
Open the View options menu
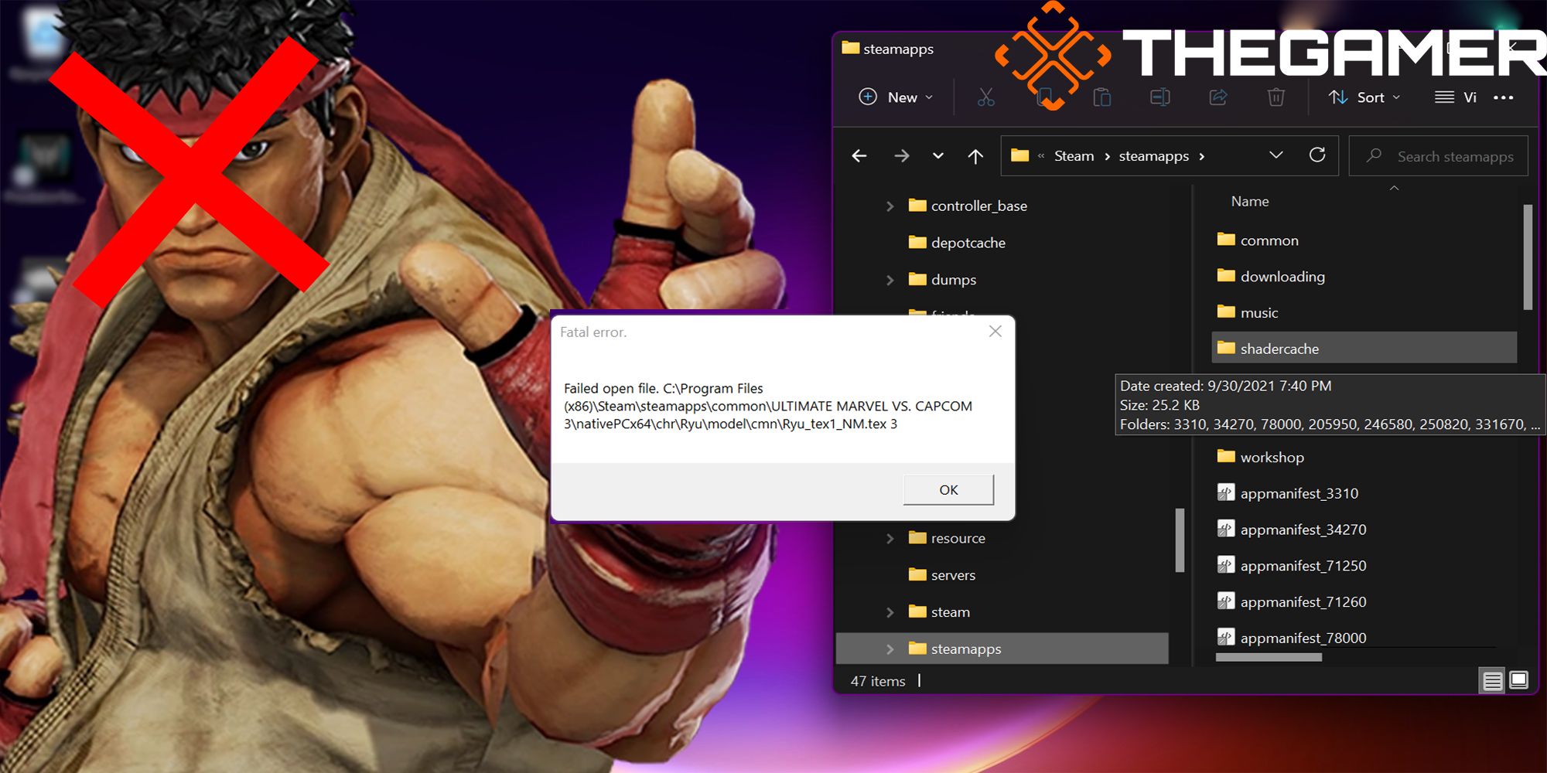1456,97
